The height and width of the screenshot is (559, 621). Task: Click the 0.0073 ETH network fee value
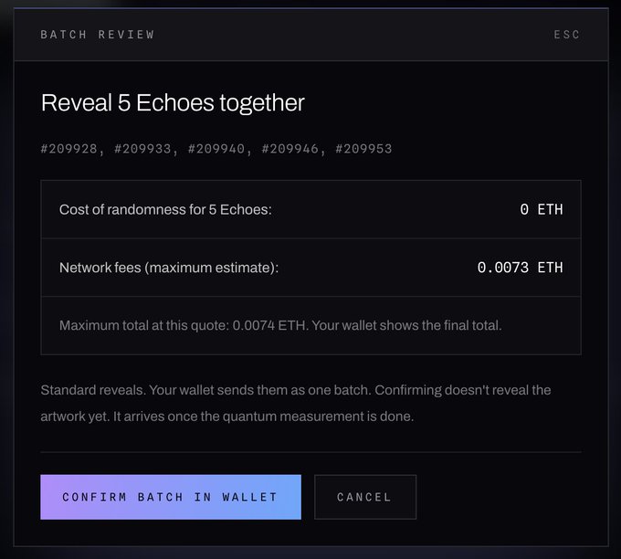pos(520,268)
